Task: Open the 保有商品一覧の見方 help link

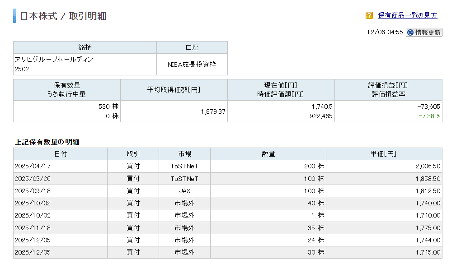Action: click(407, 16)
